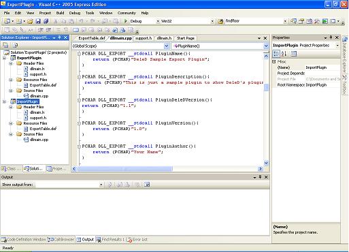Click the Properties icon in Solution Explorer toolbar

[5, 45]
